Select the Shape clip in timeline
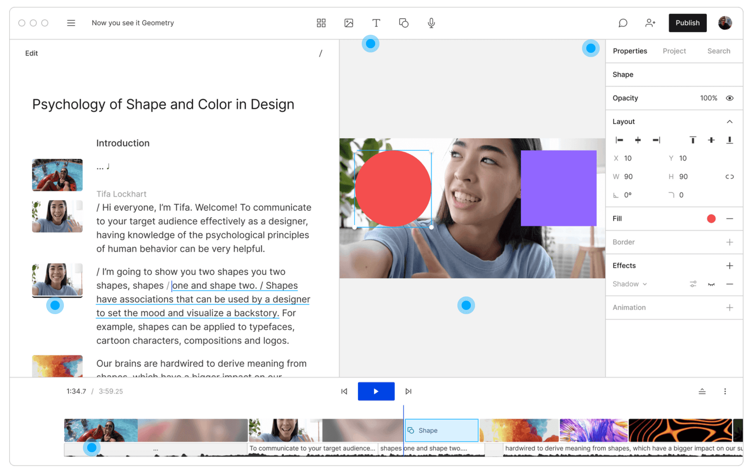The width and height of the screenshot is (750, 474). pos(441,430)
